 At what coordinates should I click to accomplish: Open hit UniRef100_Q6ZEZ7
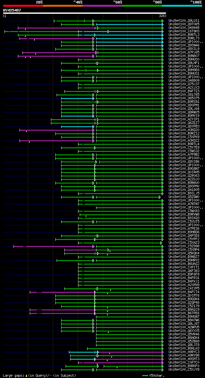tap(184, 123)
